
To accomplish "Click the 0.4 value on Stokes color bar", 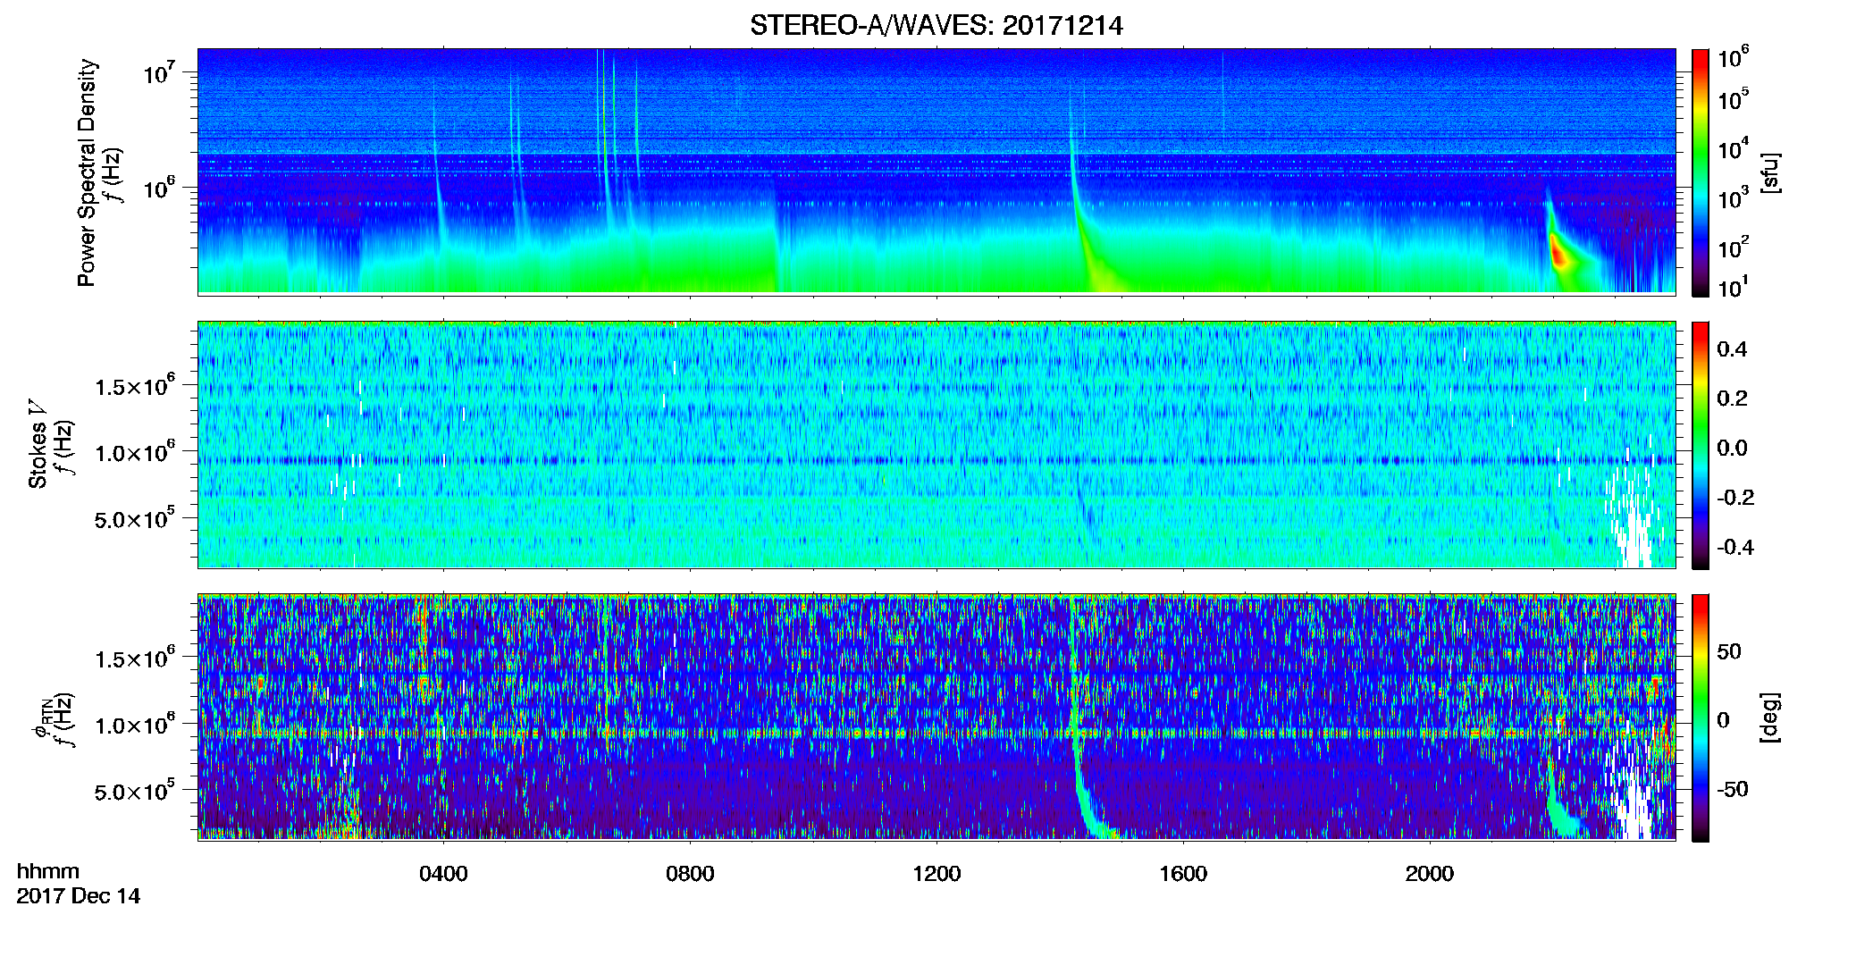I will [x=1732, y=349].
